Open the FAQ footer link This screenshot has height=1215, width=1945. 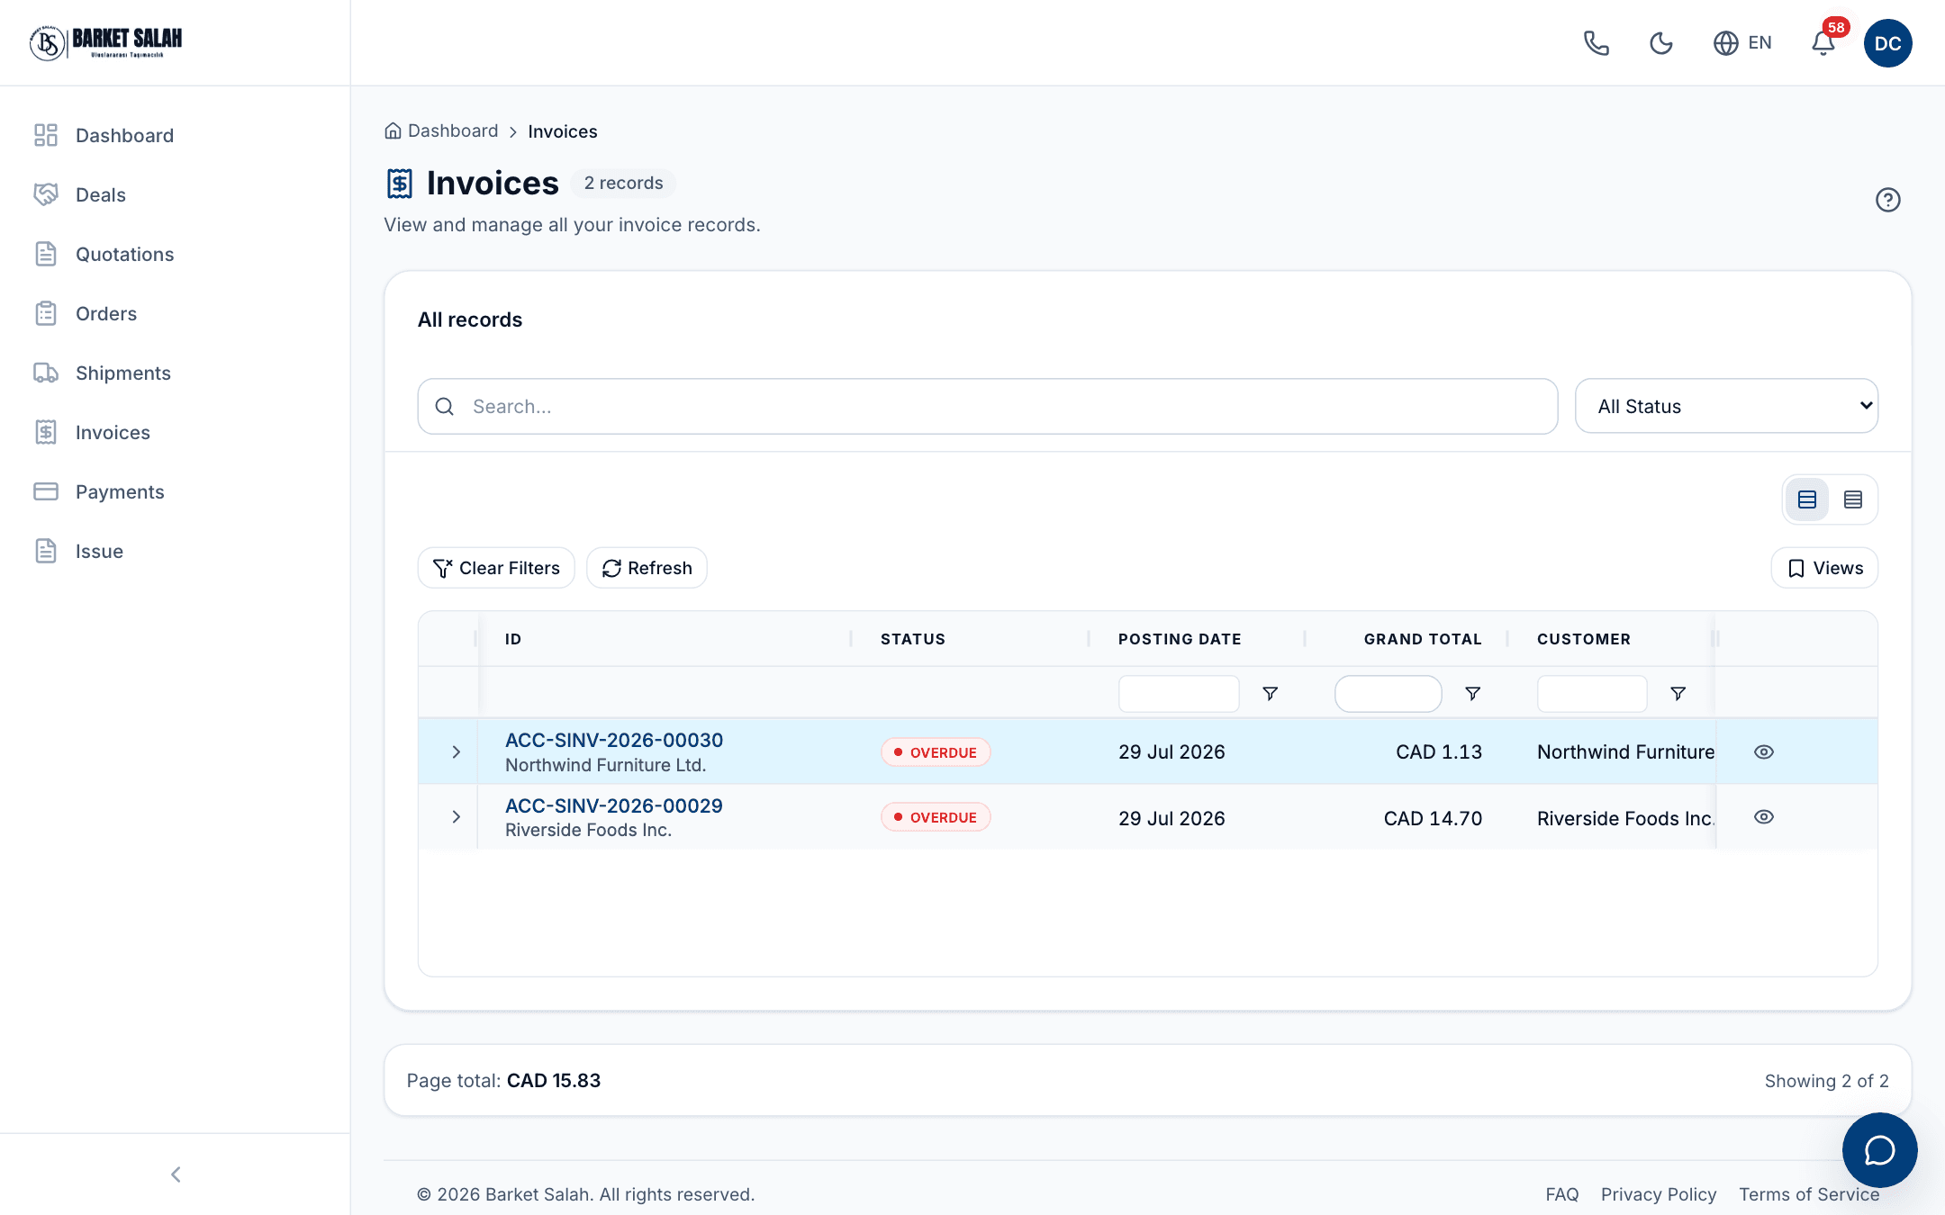(1561, 1194)
